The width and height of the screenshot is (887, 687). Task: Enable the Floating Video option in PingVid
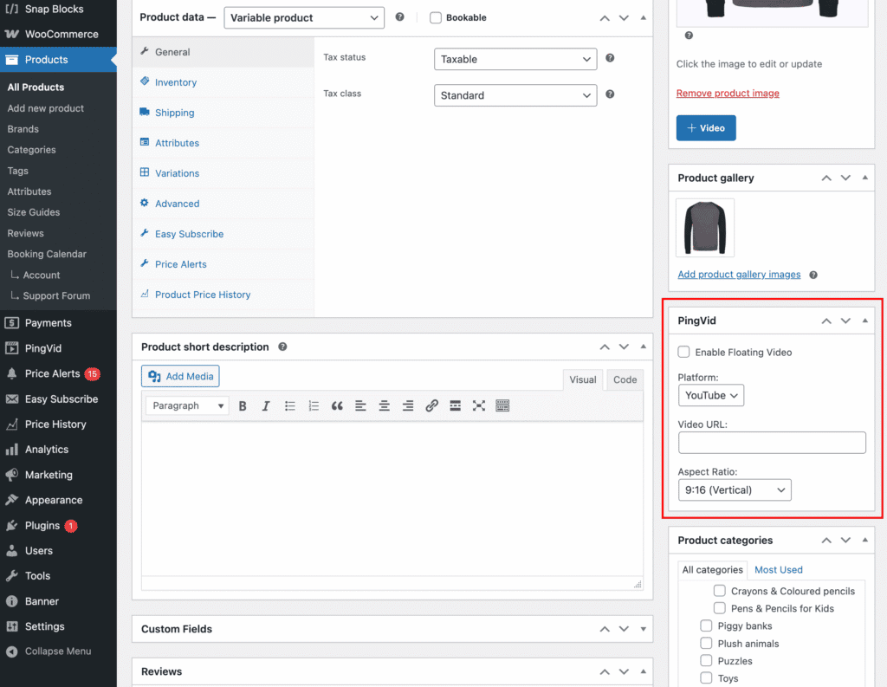[683, 352]
